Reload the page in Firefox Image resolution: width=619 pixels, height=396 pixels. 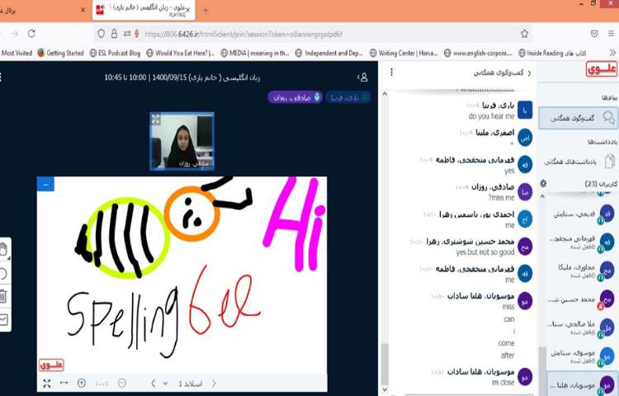(31, 34)
